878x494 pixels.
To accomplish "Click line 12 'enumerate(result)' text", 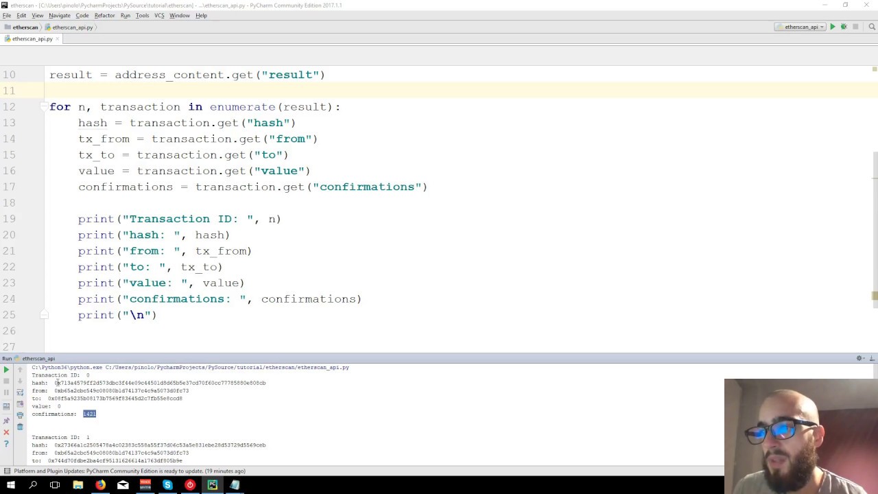I will coord(271,107).
